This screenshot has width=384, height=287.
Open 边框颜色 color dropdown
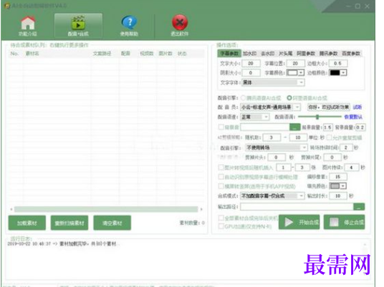tap(344, 73)
